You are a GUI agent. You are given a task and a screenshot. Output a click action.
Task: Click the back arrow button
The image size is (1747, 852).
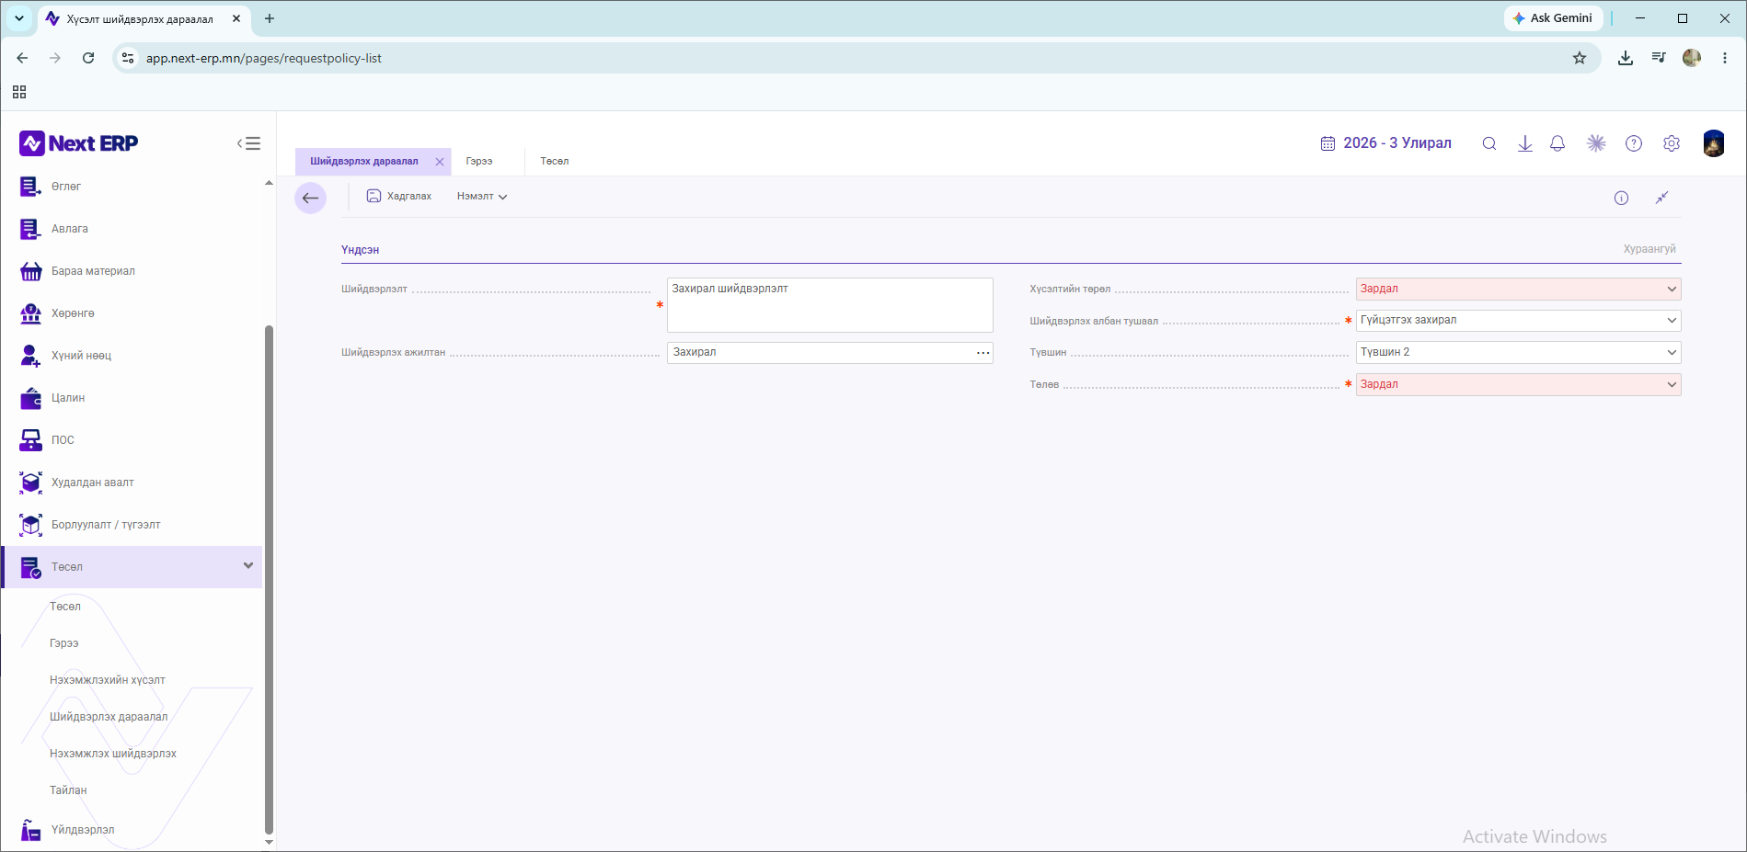click(310, 198)
